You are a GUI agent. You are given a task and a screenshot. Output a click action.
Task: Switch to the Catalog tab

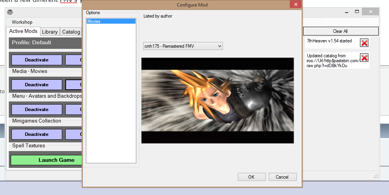[x=71, y=32]
